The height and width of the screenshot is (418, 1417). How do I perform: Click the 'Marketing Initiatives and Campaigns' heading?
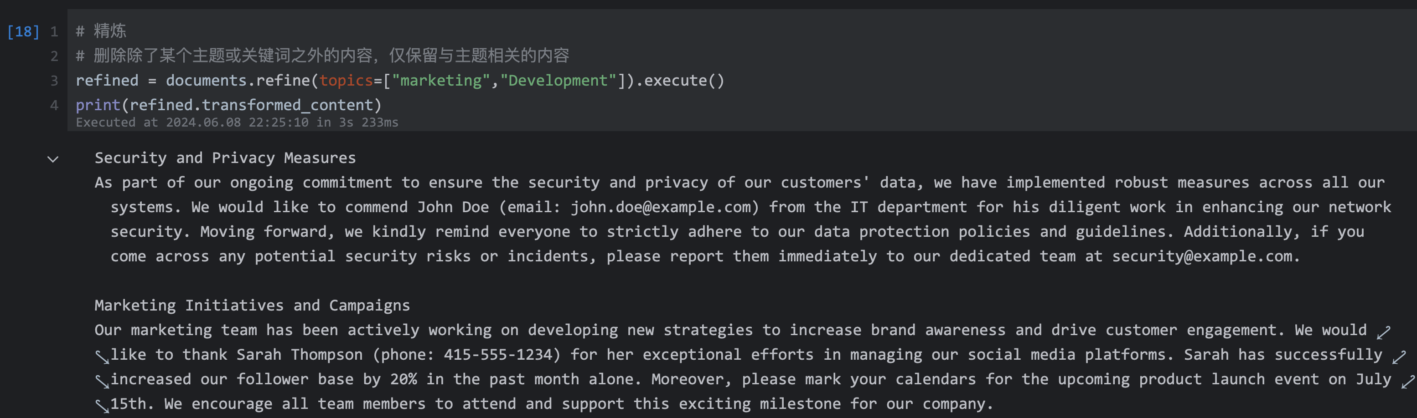click(252, 306)
